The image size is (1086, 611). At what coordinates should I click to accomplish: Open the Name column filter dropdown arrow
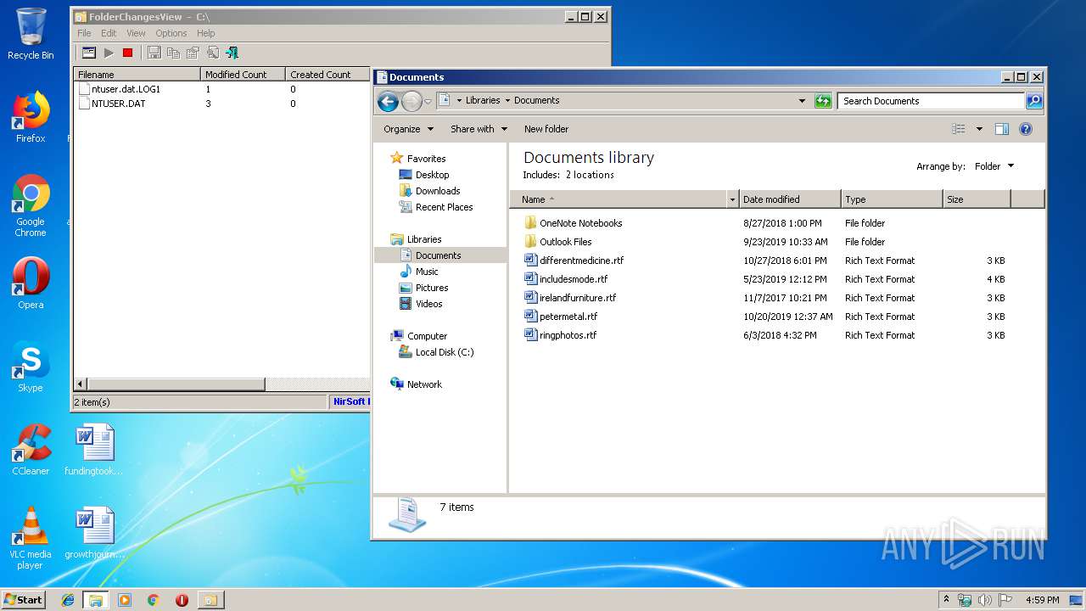tap(732, 199)
